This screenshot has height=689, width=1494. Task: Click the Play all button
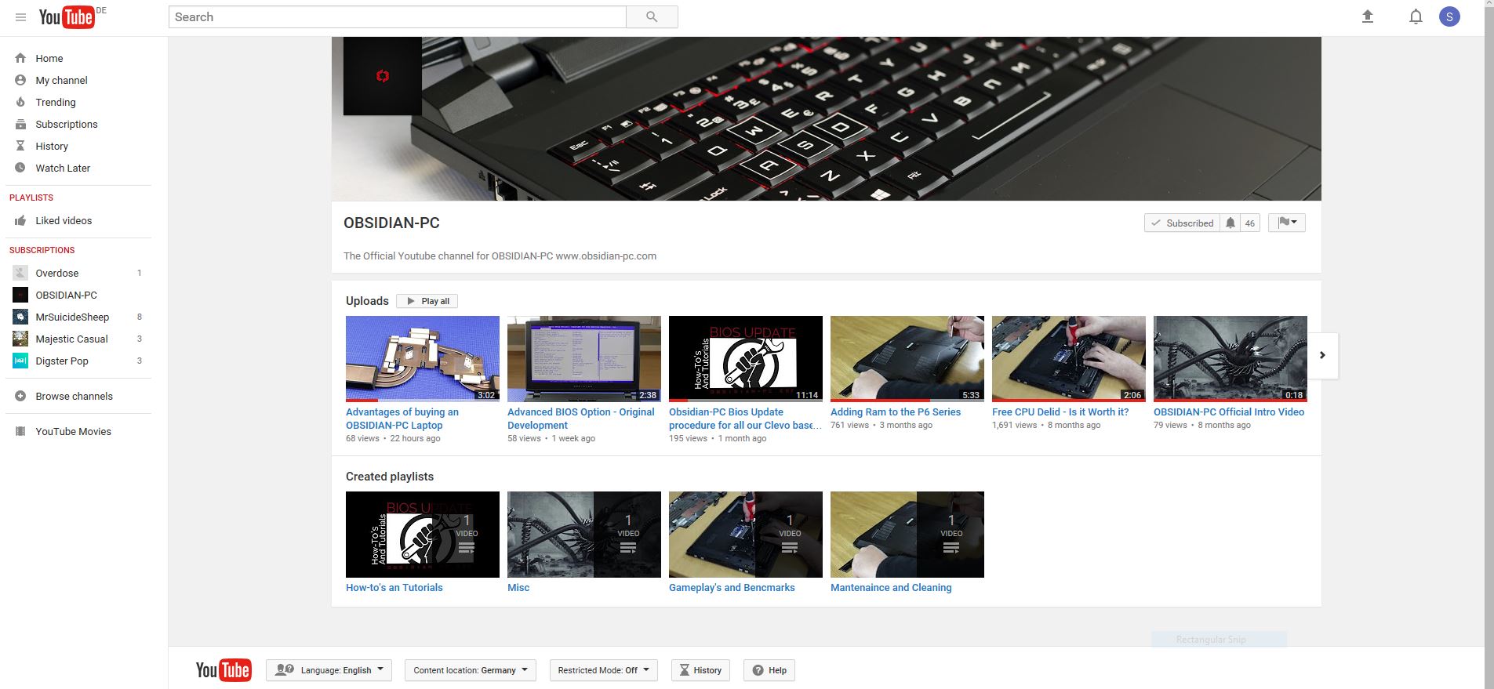tap(427, 301)
